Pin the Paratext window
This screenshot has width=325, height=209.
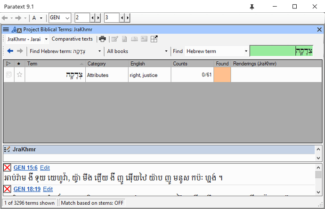click(x=252, y=7)
